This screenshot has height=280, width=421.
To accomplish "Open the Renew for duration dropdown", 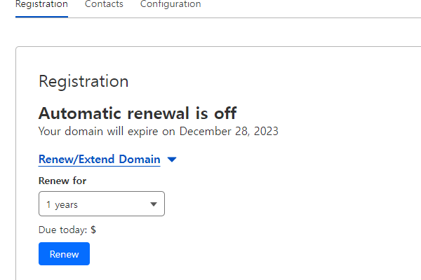I will [x=102, y=204].
